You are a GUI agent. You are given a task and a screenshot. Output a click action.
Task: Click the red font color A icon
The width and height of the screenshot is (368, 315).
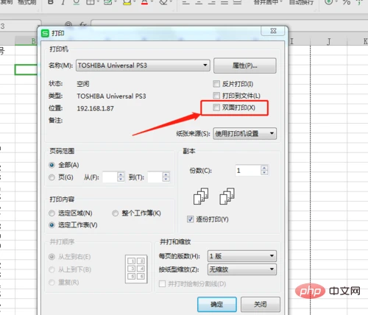[144, 2]
